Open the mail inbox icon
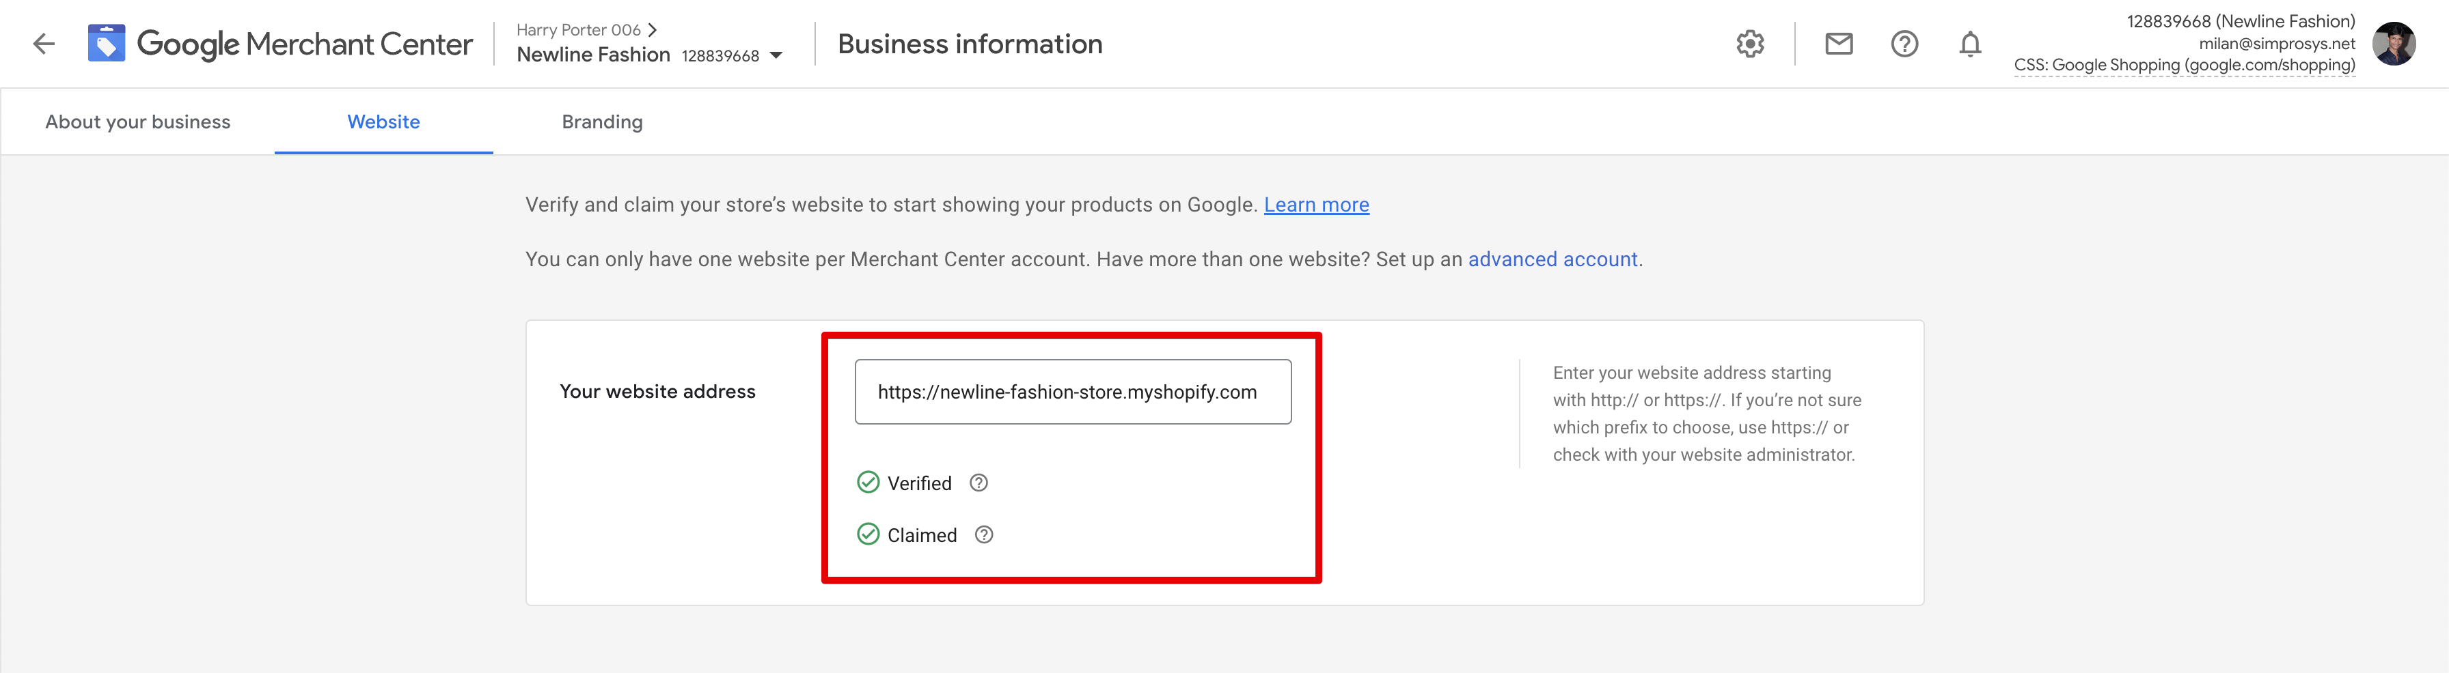This screenshot has width=2449, height=673. point(1839,44)
